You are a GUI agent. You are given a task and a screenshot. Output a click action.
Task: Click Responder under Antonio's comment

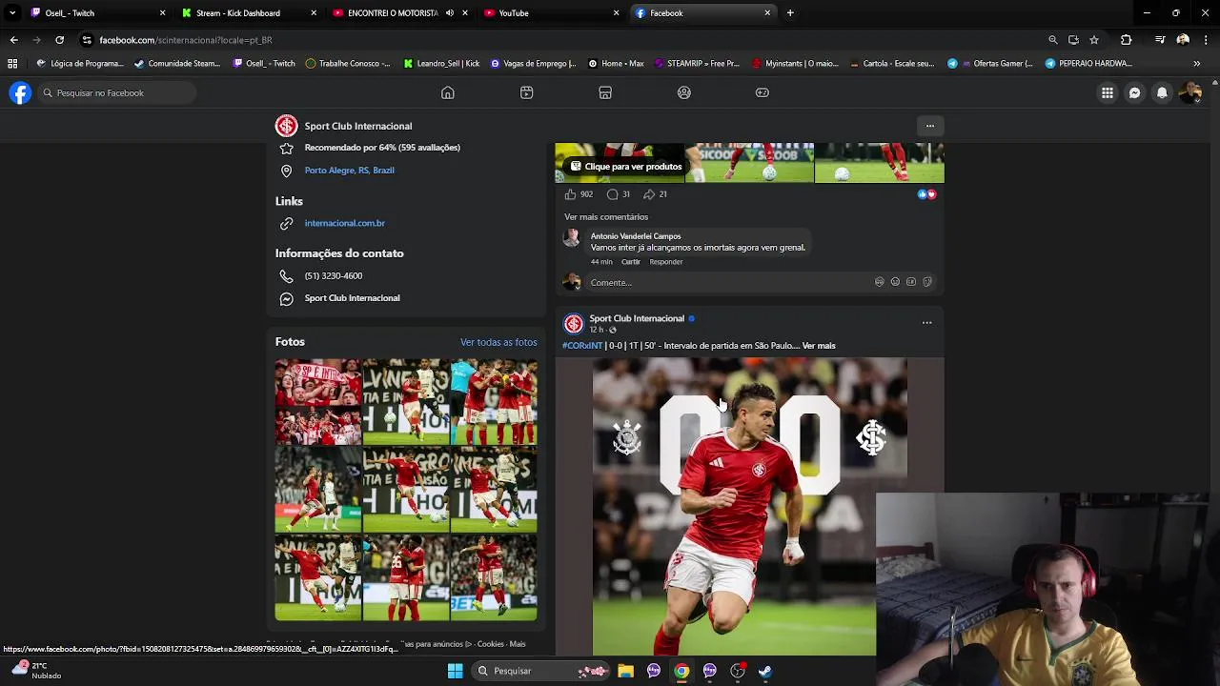tap(666, 262)
